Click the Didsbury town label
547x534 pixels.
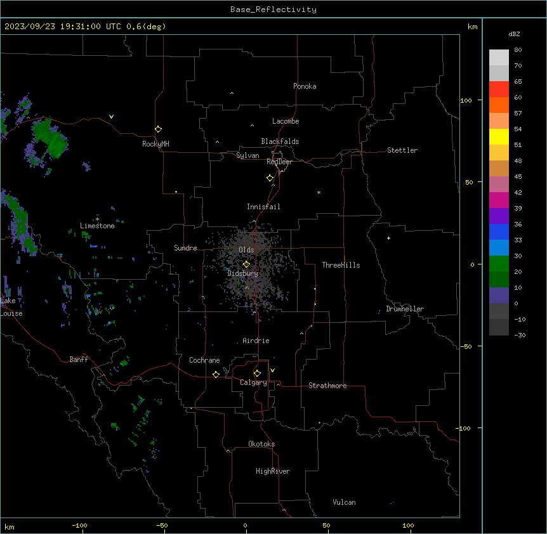pos(243,273)
